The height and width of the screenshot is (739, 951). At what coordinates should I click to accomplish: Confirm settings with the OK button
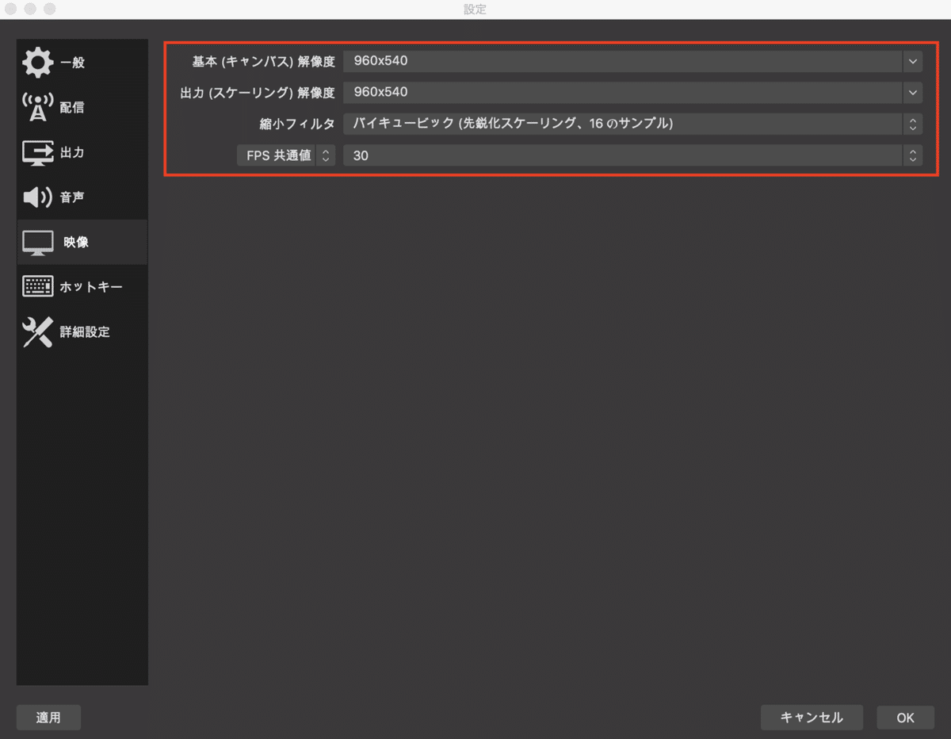[x=904, y=717]
